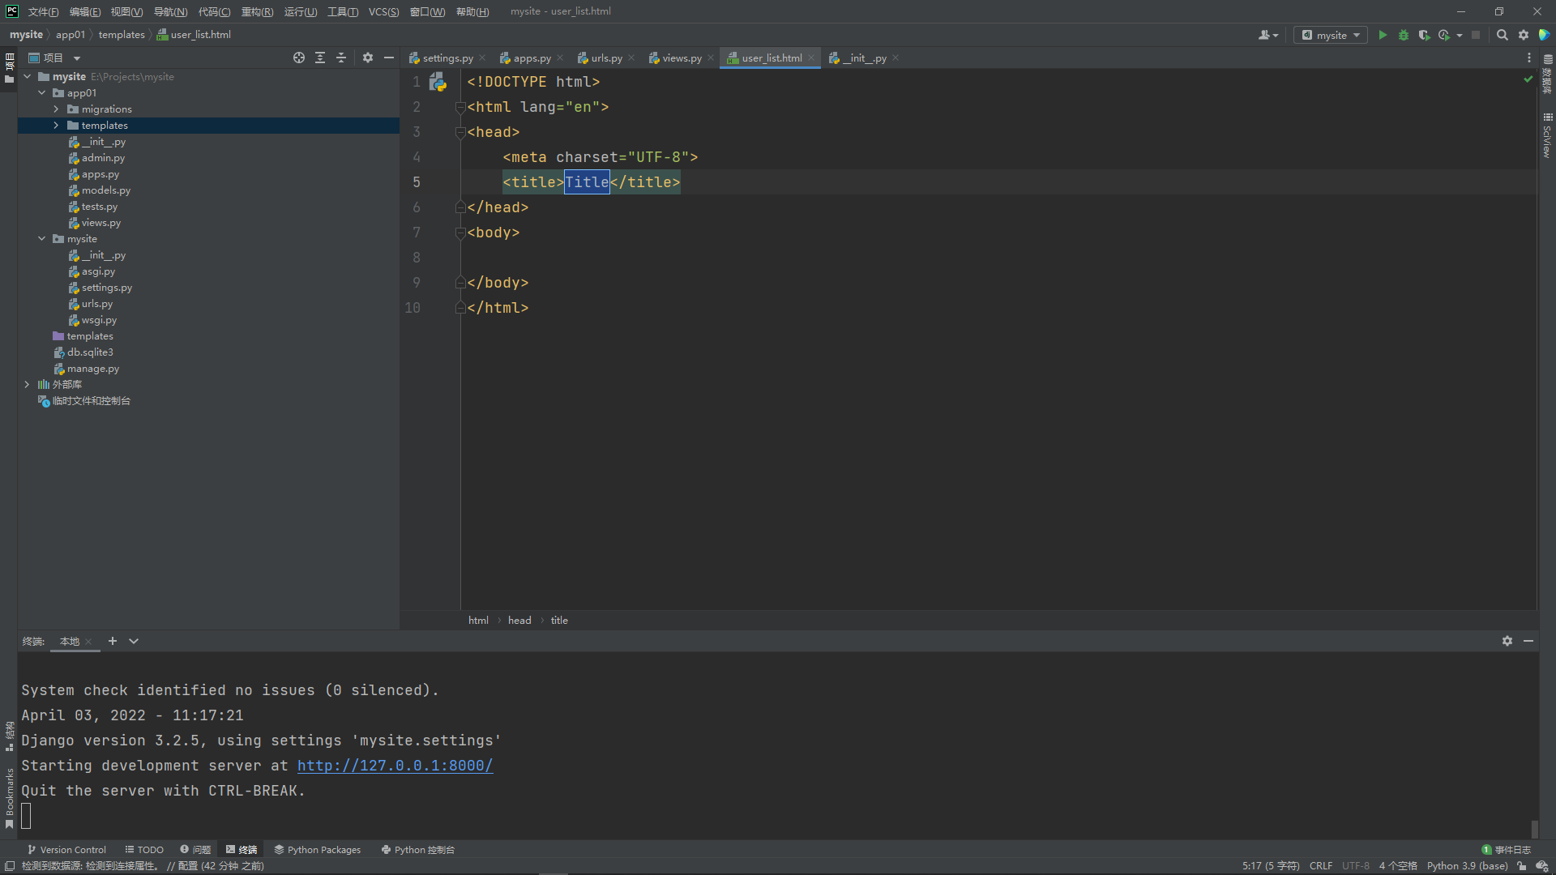The height and width of the screenshot is (875, 1556).
Task: Click the terminal vertical scrollbar
Action: pos(1534,829)
